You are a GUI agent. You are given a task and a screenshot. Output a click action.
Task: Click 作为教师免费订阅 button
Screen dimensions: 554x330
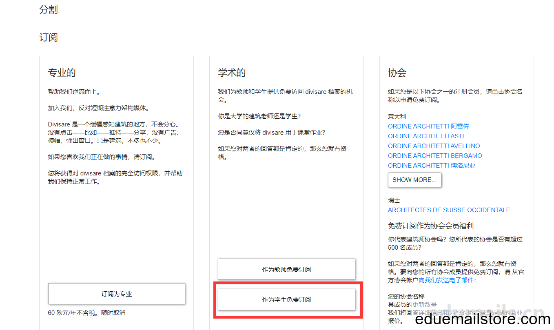tap(286, 269)
